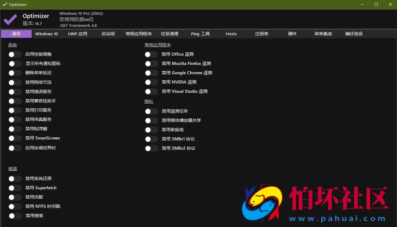Switch to the 偏好选项 tab
Viewport: 397px width, 227px height.
pyautogui.click(x=354, y=34)
